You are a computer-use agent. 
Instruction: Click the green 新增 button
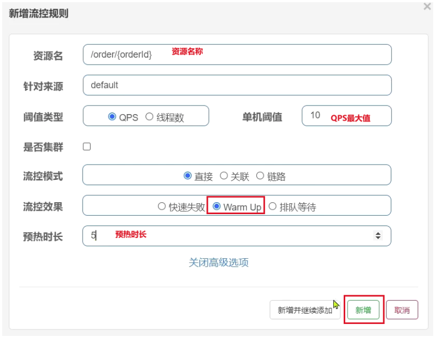(x=363, y=310)
